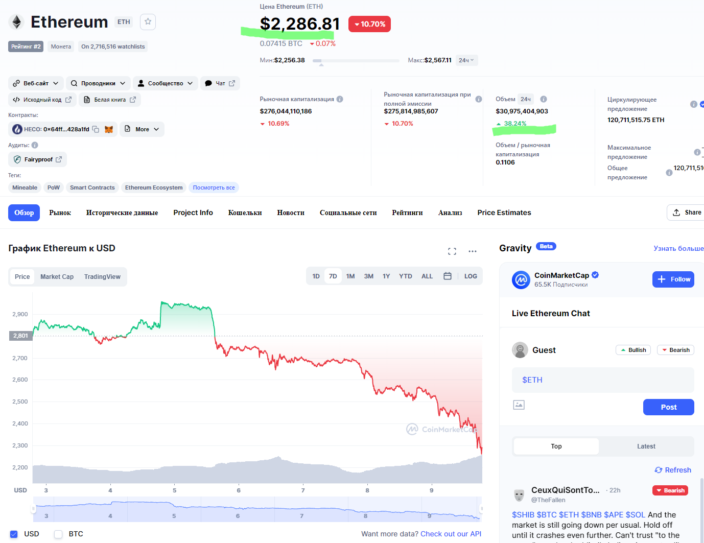Switch to the Новости tab

291,213
